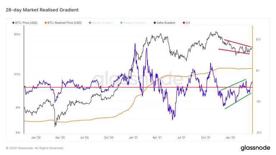Click the $60k left axis label

(17, 34)
